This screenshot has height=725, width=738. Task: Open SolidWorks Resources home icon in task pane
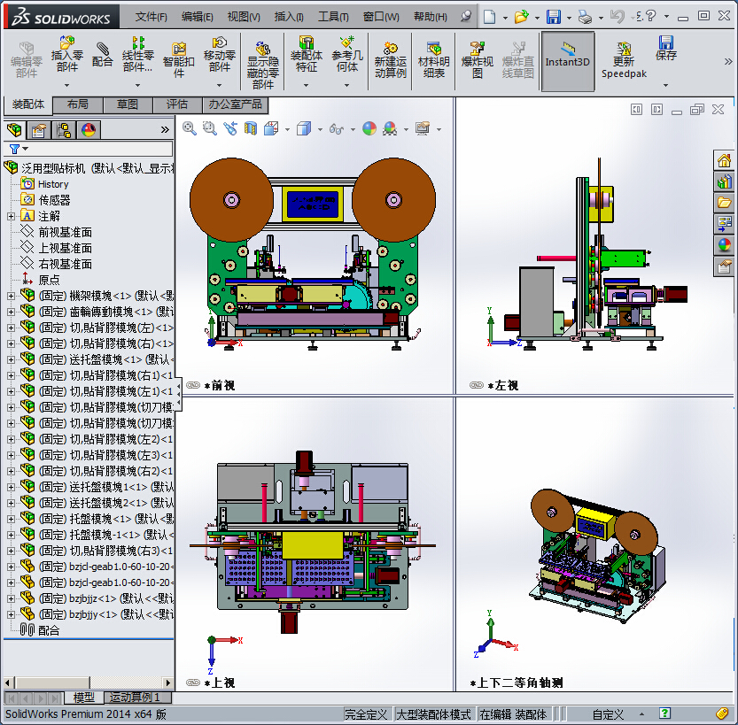(x=724, y=161)
